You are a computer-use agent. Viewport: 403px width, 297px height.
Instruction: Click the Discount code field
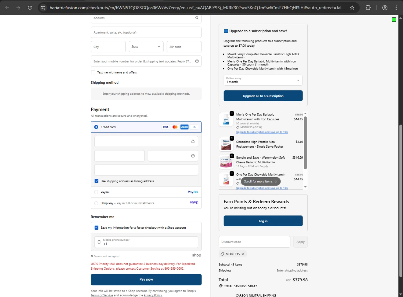254,242
